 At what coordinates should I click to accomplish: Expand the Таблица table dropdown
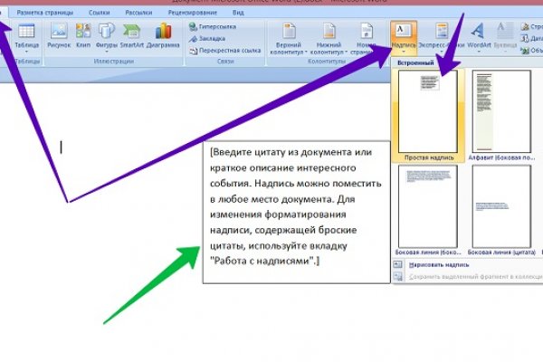click(25, 42)
